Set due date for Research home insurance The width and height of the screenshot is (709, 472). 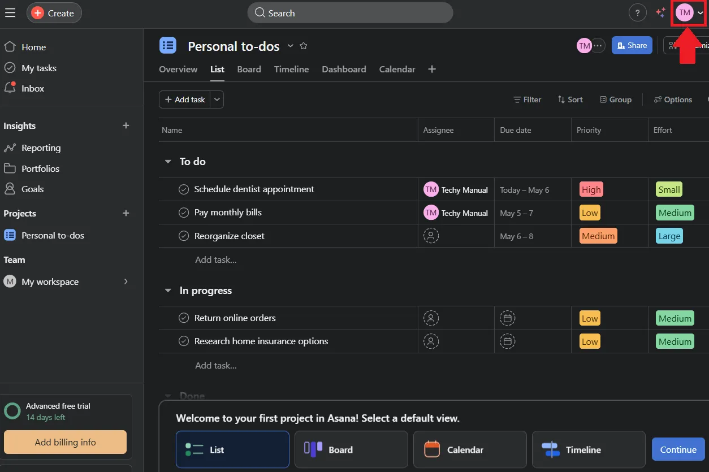point(508,341)
